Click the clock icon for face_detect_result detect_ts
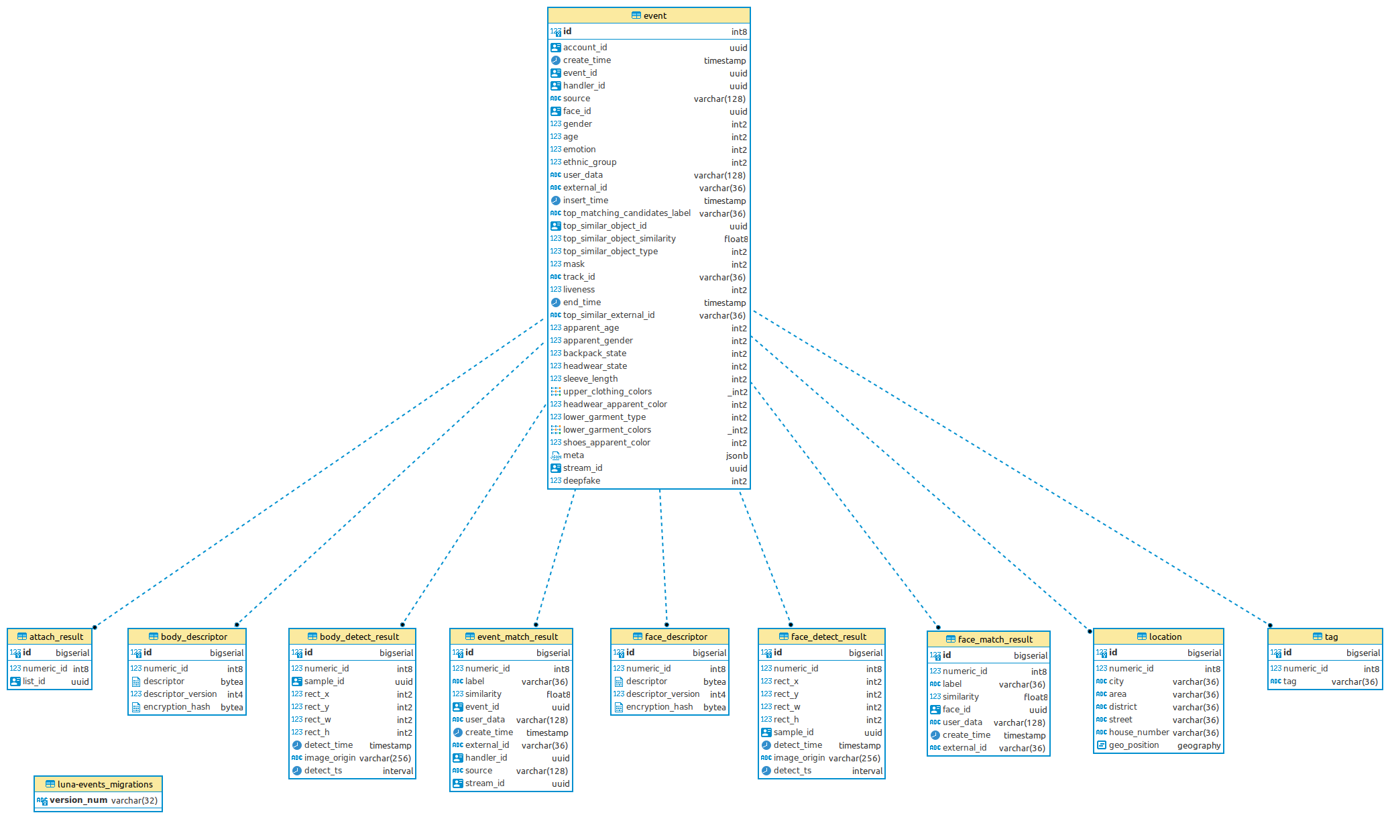 pos(766,771)
